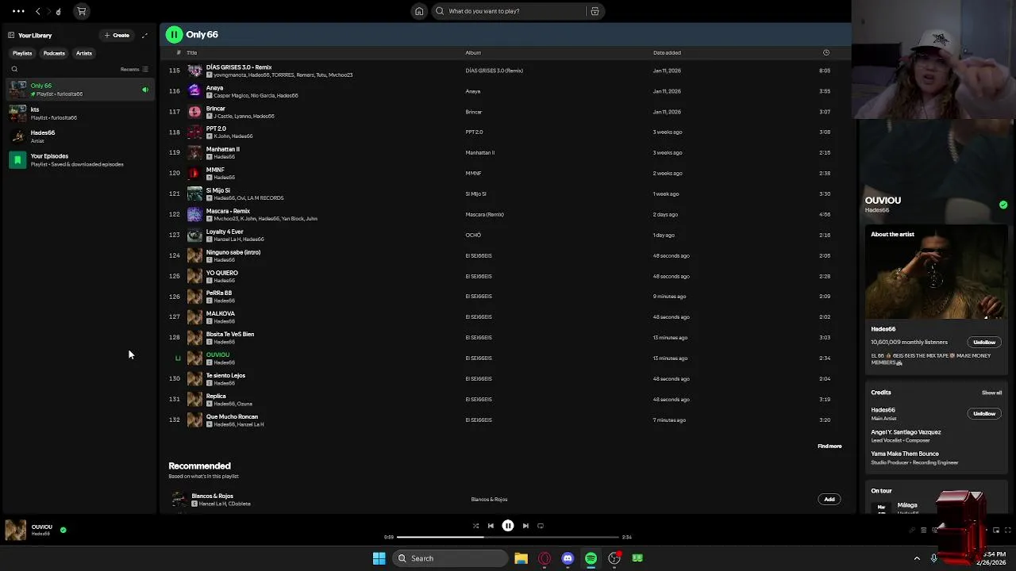Filter library by Playlists
The width and height of the screenshot is (1016, 571).
click(22, 53)
